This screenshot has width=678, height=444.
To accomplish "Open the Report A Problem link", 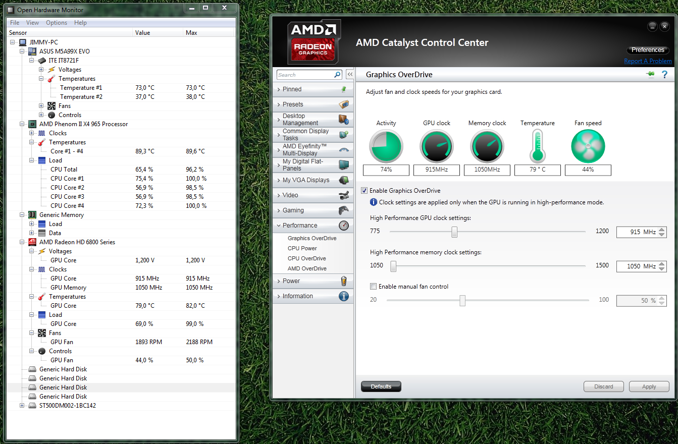I will pyautogui.click(x=648, y=61).
